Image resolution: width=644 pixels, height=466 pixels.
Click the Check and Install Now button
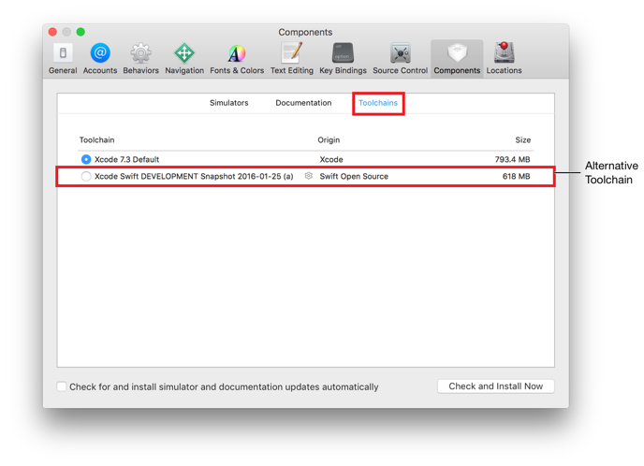click(x=496, y=386)
